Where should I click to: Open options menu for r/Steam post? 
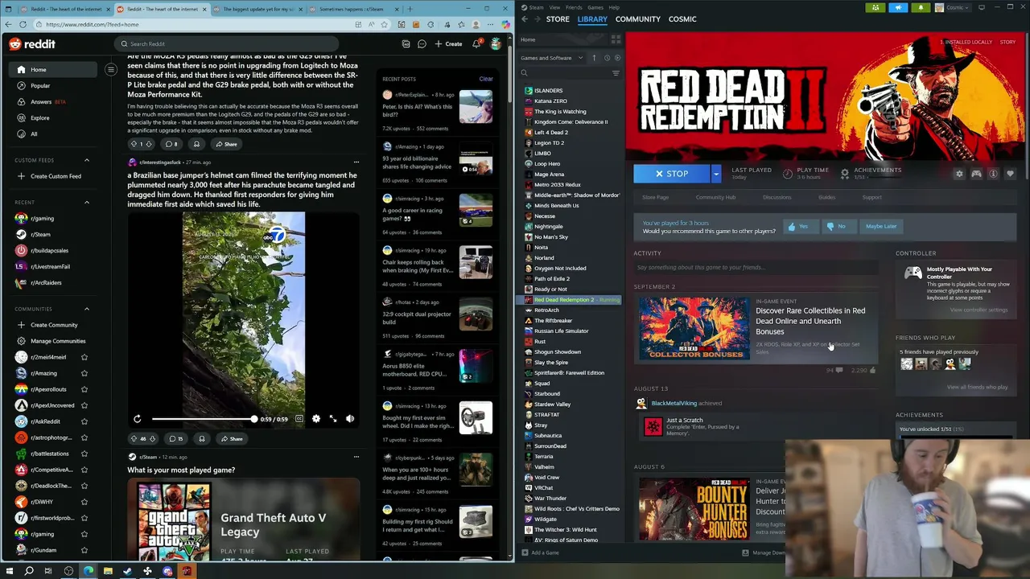coord(356,457)
